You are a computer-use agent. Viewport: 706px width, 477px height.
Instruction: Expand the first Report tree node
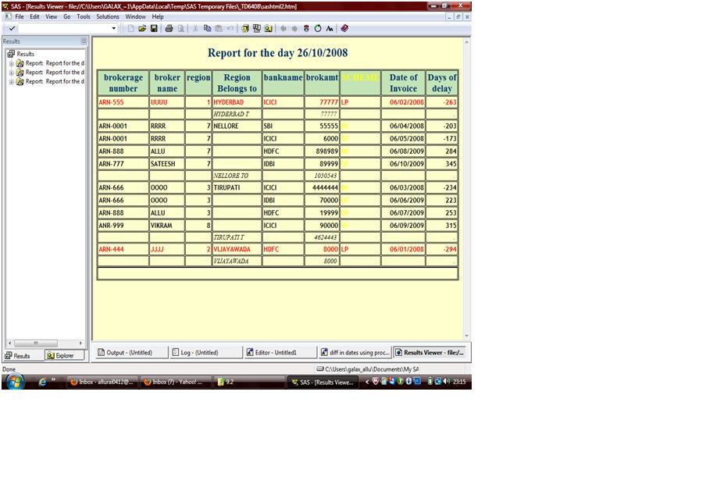pyautogui.click(x=11, y=63)
